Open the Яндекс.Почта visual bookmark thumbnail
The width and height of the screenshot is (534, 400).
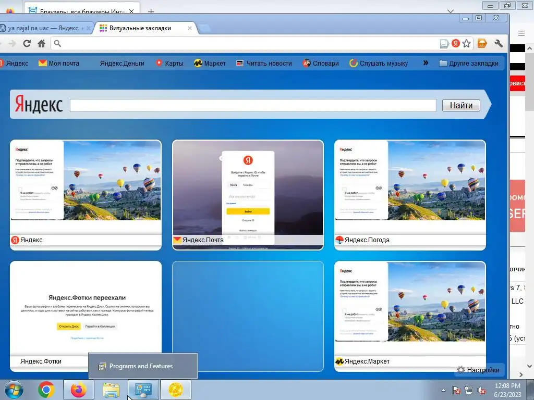[x=248, y=195]
